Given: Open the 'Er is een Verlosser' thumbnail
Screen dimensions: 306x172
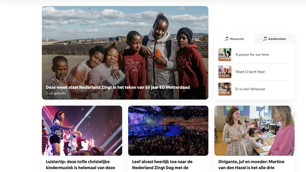Looking at the screenshot, I should 225,89.
